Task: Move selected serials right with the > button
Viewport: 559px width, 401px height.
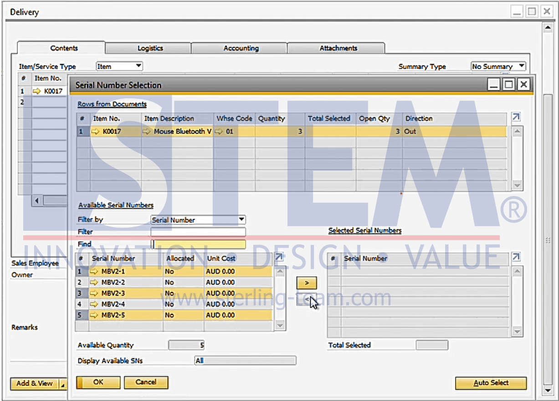Action: [x=307, y=283]
